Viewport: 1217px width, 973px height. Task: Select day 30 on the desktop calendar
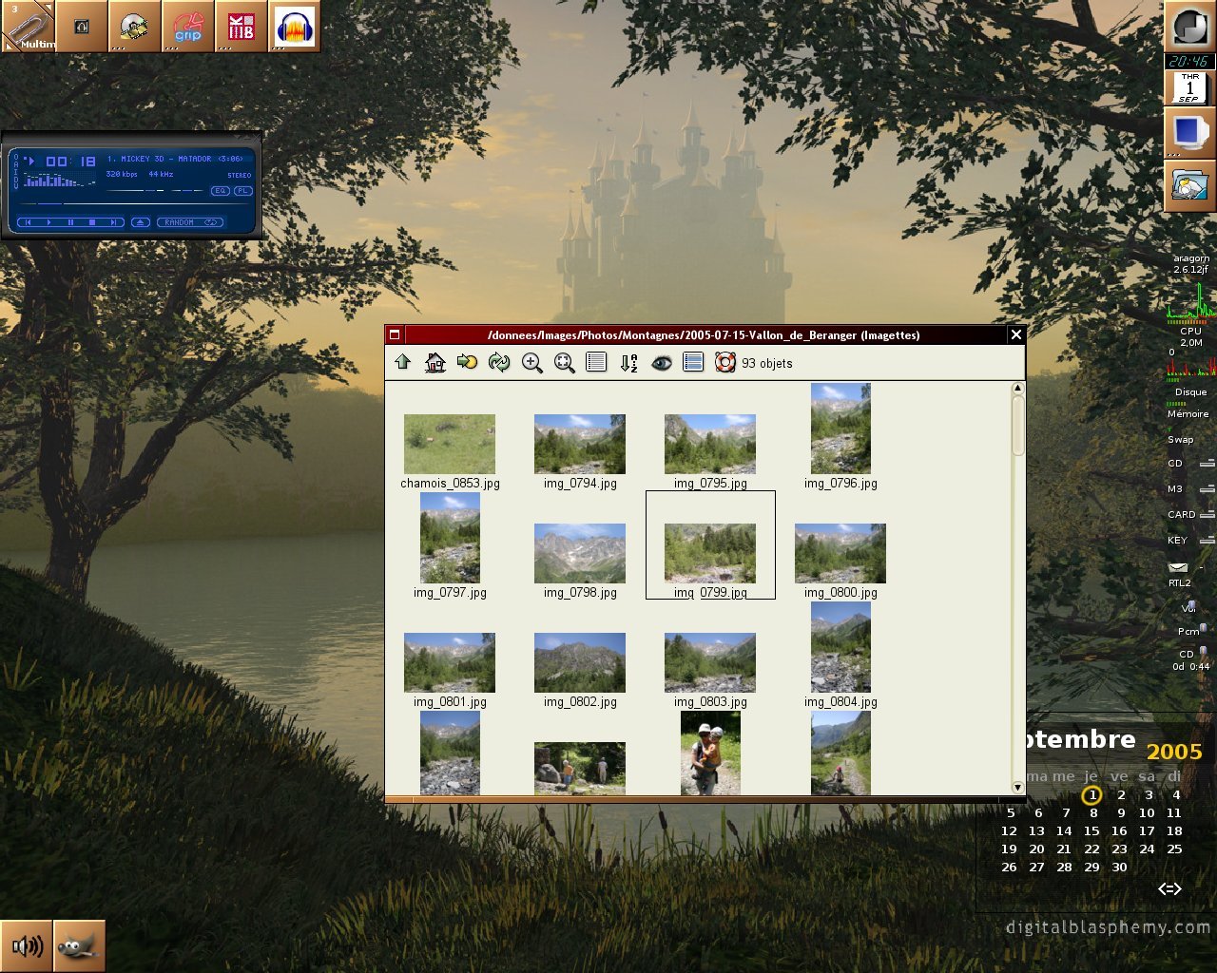point(1119,867)
